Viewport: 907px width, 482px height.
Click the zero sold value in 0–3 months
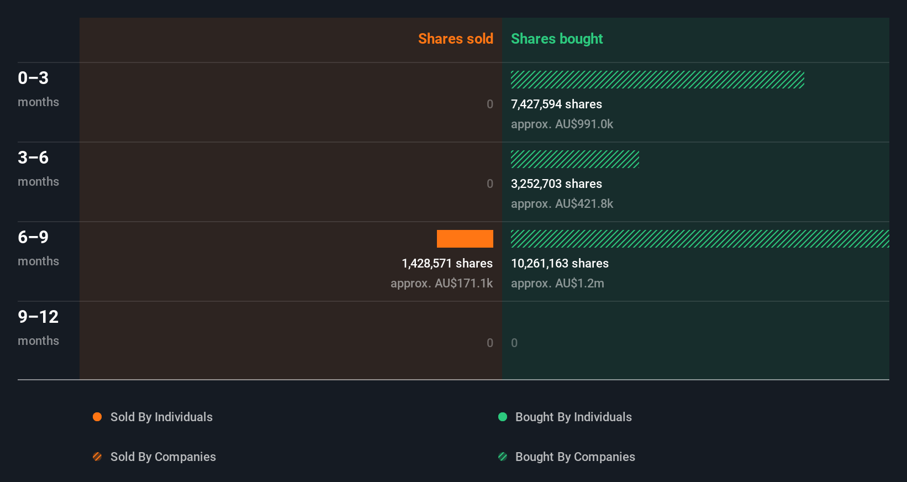pyautogui.click(x=490, y=104)
